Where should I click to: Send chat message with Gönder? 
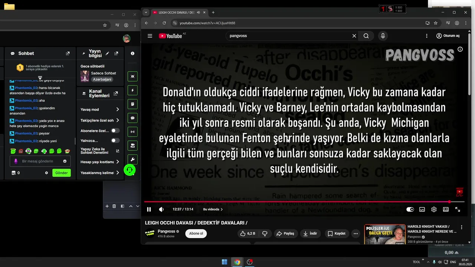coord(62,173)
